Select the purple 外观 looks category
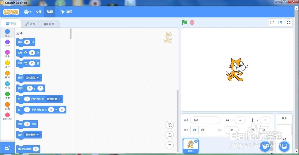 pos(7,43)
